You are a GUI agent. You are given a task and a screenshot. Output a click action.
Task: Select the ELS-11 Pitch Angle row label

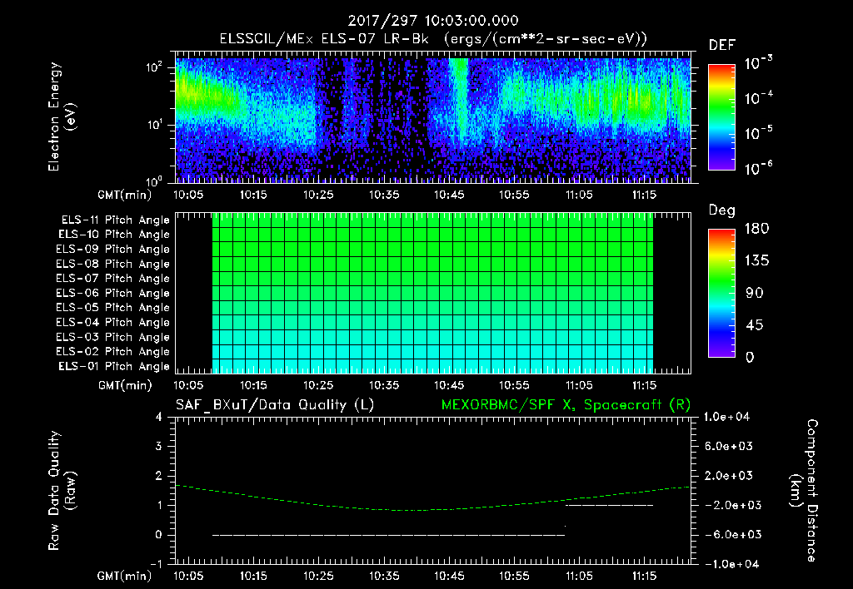click(115, 220)
